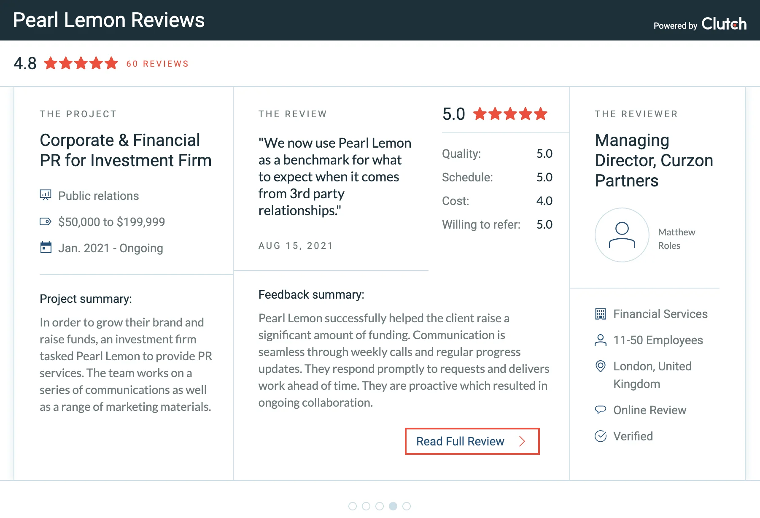Click the overall 4.8 rating number
This screenshot has height=518, width=760.
click(x=25, y=63)
